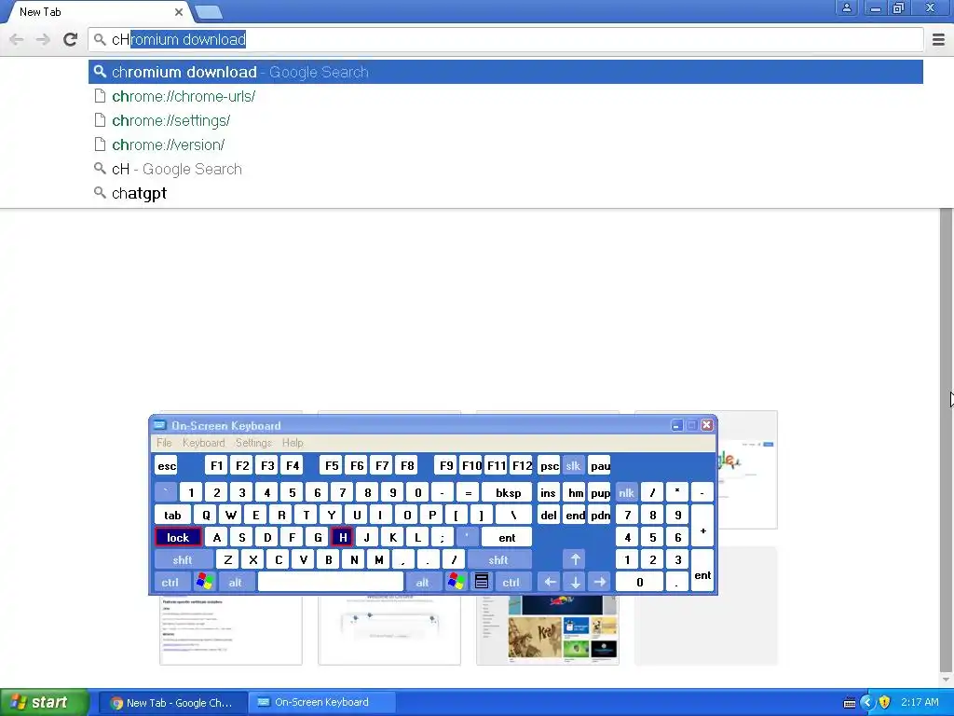This screenshot has height=716, width=954.
Task: Select the chrome://version/ suggestion
Action: pos(506,145)
